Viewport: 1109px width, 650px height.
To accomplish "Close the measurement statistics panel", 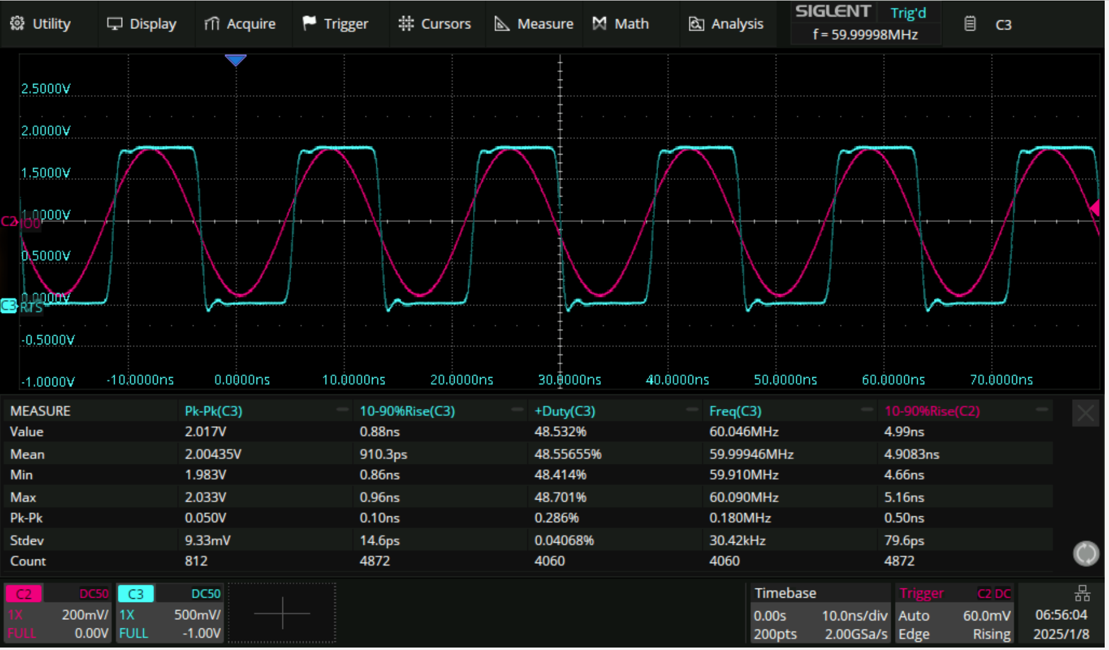I will pyautogui.click(x=1086, y=413).
